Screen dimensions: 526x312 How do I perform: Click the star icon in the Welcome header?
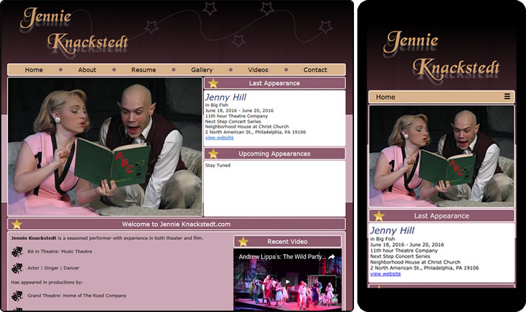pos(17,224)
